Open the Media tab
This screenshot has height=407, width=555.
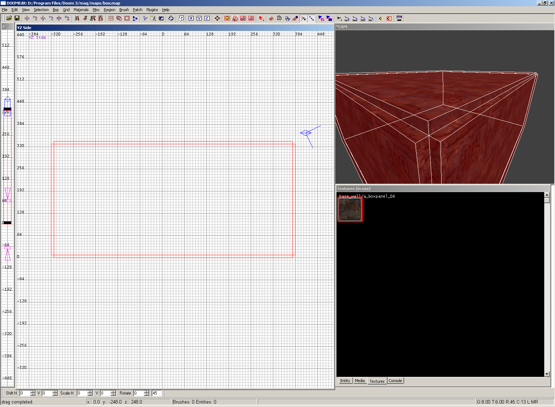point(360,381)
